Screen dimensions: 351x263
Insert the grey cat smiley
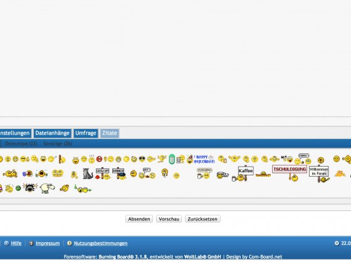pos(88,173)
